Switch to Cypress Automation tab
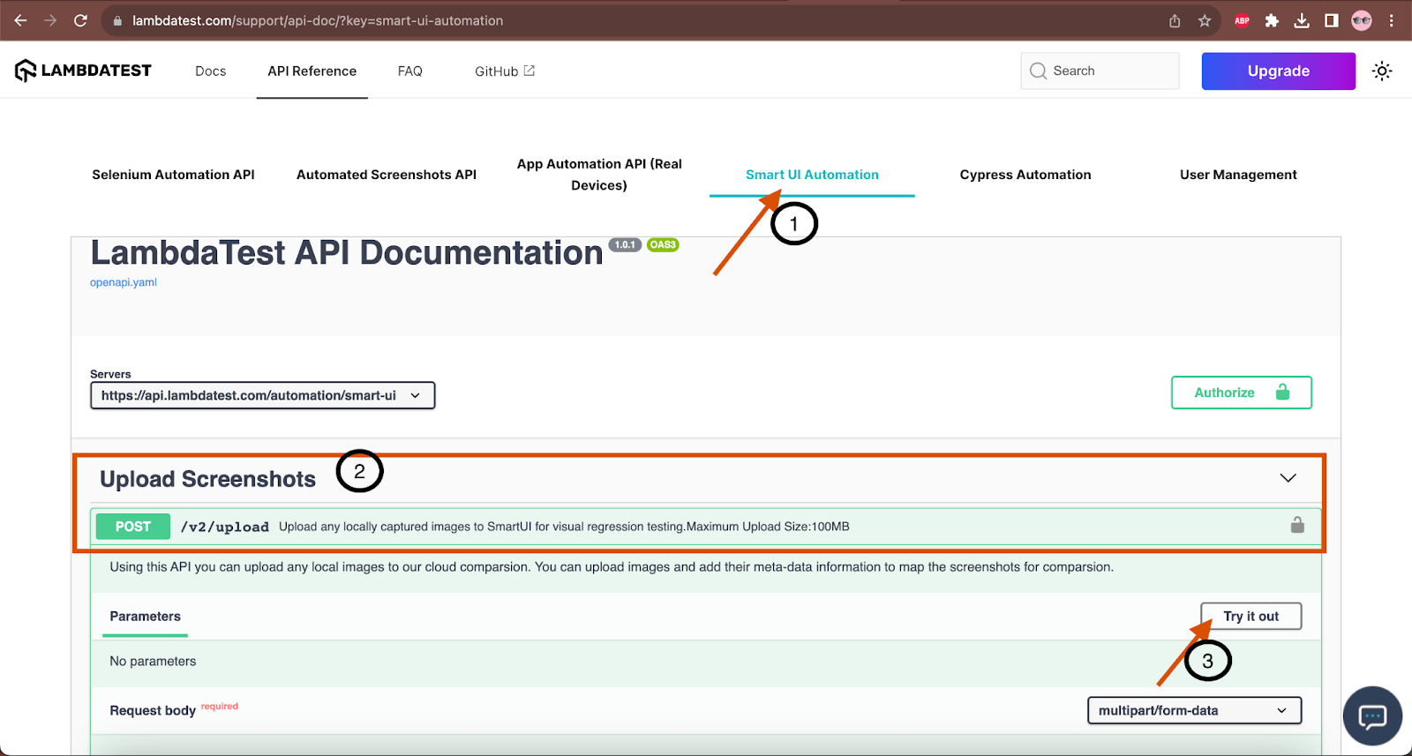Image resolution: width=1412 pixels, height=756 pixels. click(1025, 175)
